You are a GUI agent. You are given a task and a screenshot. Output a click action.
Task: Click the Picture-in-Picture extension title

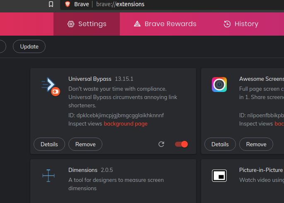point(261,170)
